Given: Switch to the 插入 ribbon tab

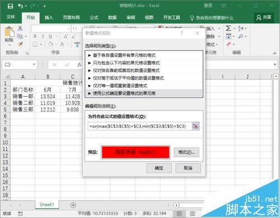Looking at the screenshot, I should point(49,17).
